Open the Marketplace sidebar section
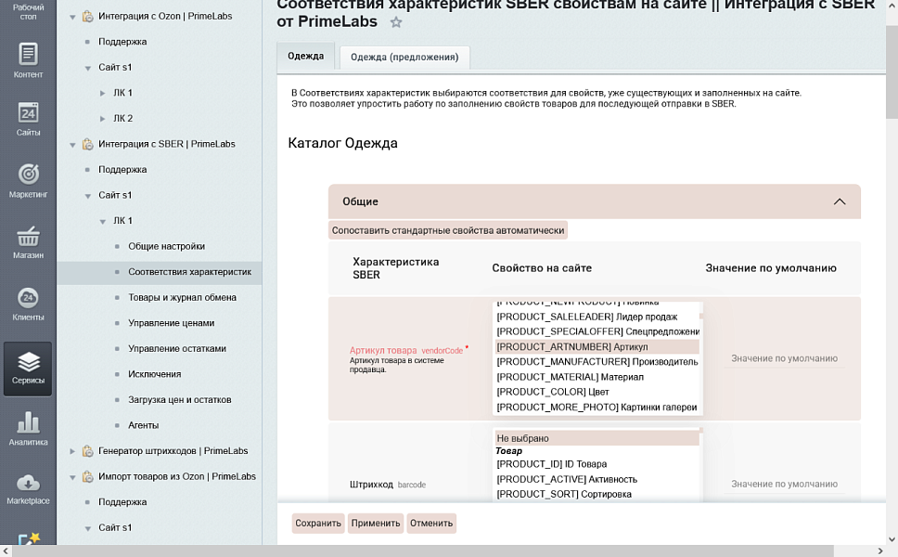The width and height of the screenshot is (898, 557). [x=27, y=487]
